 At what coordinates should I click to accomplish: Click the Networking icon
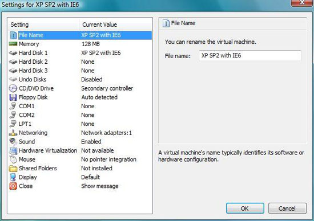[x=13, y=133]
